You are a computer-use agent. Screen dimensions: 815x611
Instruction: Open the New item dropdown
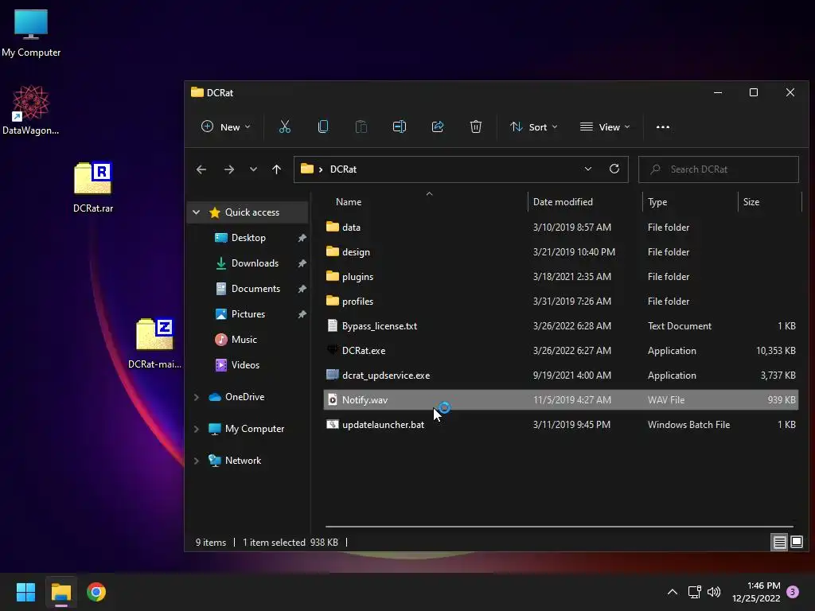click(x=225, y=126)
